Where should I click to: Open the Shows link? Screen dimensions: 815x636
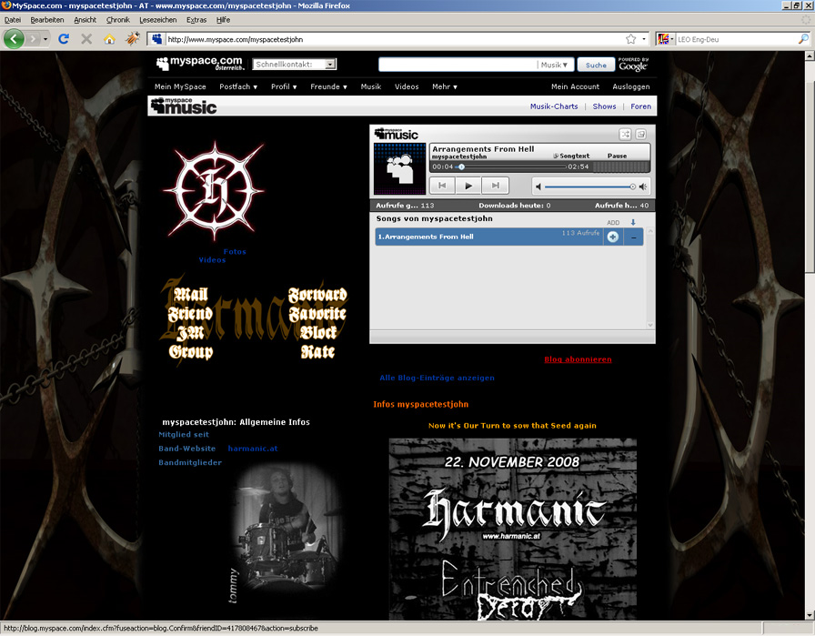tap(604, 106)
